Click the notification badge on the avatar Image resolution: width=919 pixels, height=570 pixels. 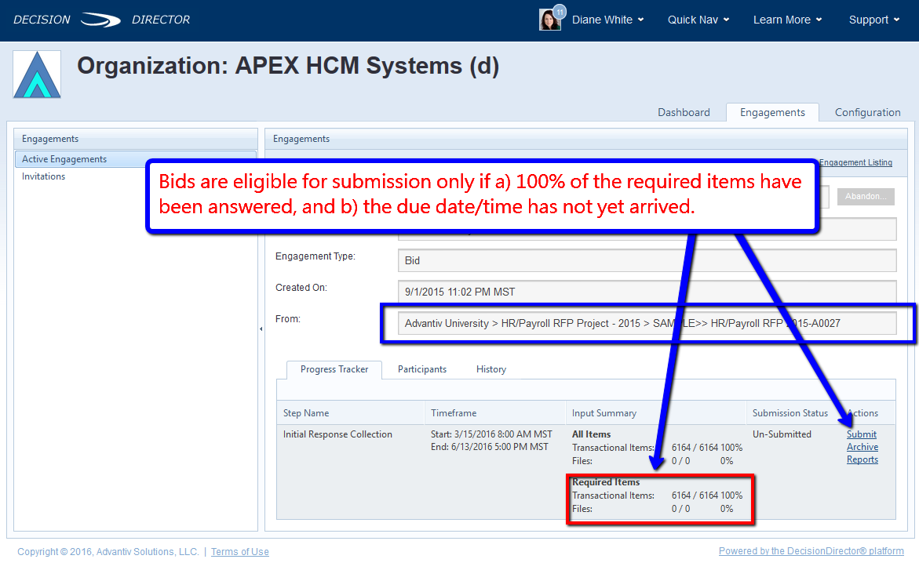pos(560,10)
